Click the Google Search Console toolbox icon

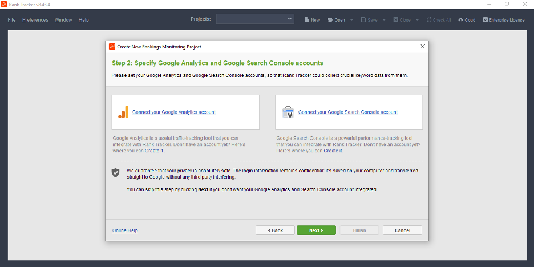pyautogui.click(x=288, y=112)
